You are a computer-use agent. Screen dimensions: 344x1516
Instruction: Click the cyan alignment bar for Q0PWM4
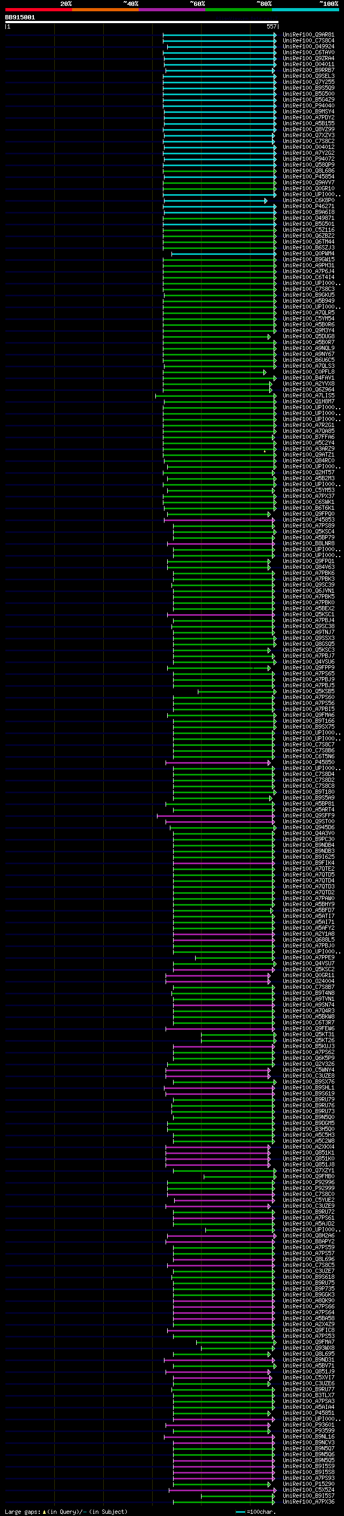[x=224, y=254]
